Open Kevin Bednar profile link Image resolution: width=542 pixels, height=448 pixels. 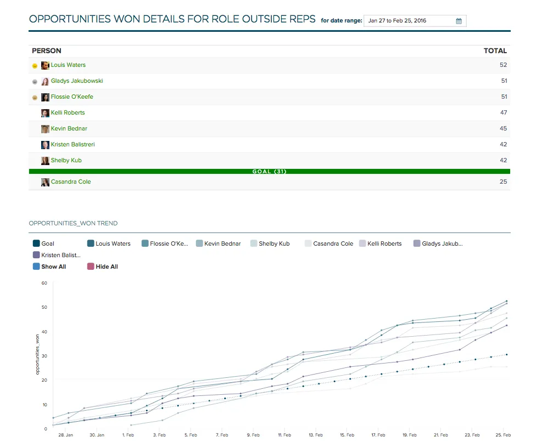pyautogui.click(x=69, y=128)
